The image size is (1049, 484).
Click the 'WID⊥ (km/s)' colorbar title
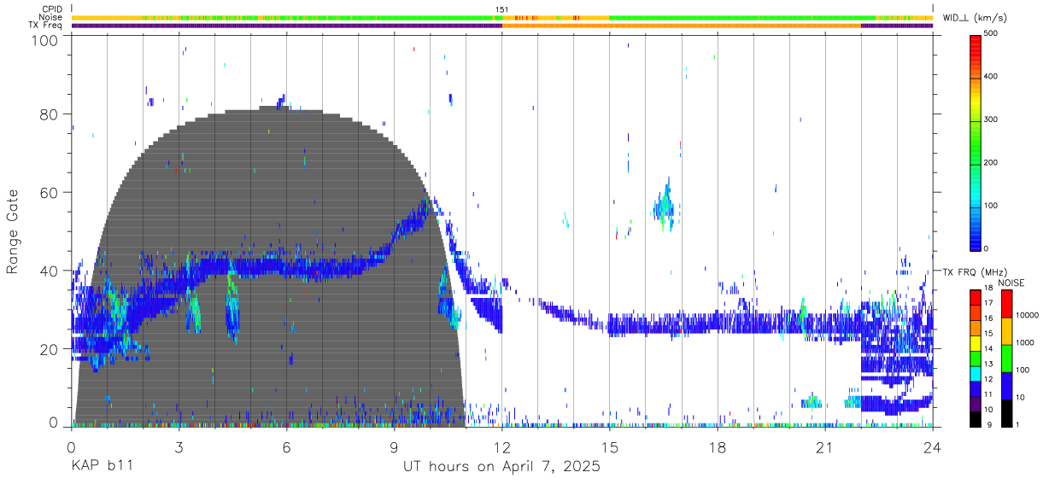[976, 17]
